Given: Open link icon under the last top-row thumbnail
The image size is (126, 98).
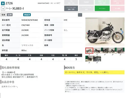Looking at the screenshot, I should point(120,55).
